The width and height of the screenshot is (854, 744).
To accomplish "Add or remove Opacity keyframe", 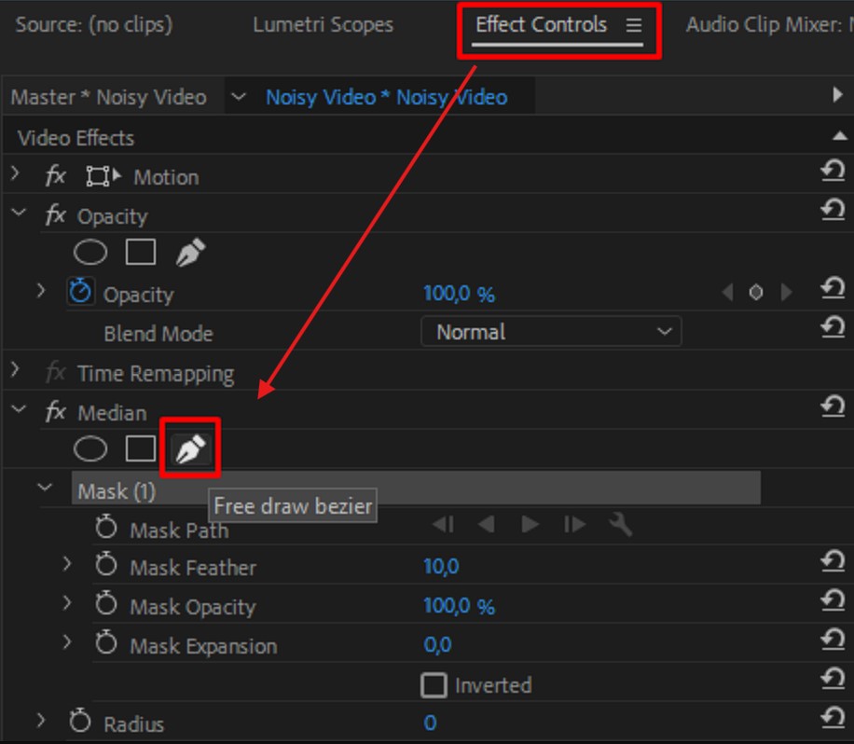I will click(756, 293).
